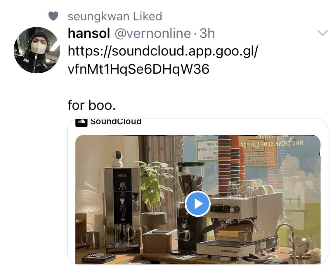
Task: Click the hansol display name
Action: coord(89,33)
